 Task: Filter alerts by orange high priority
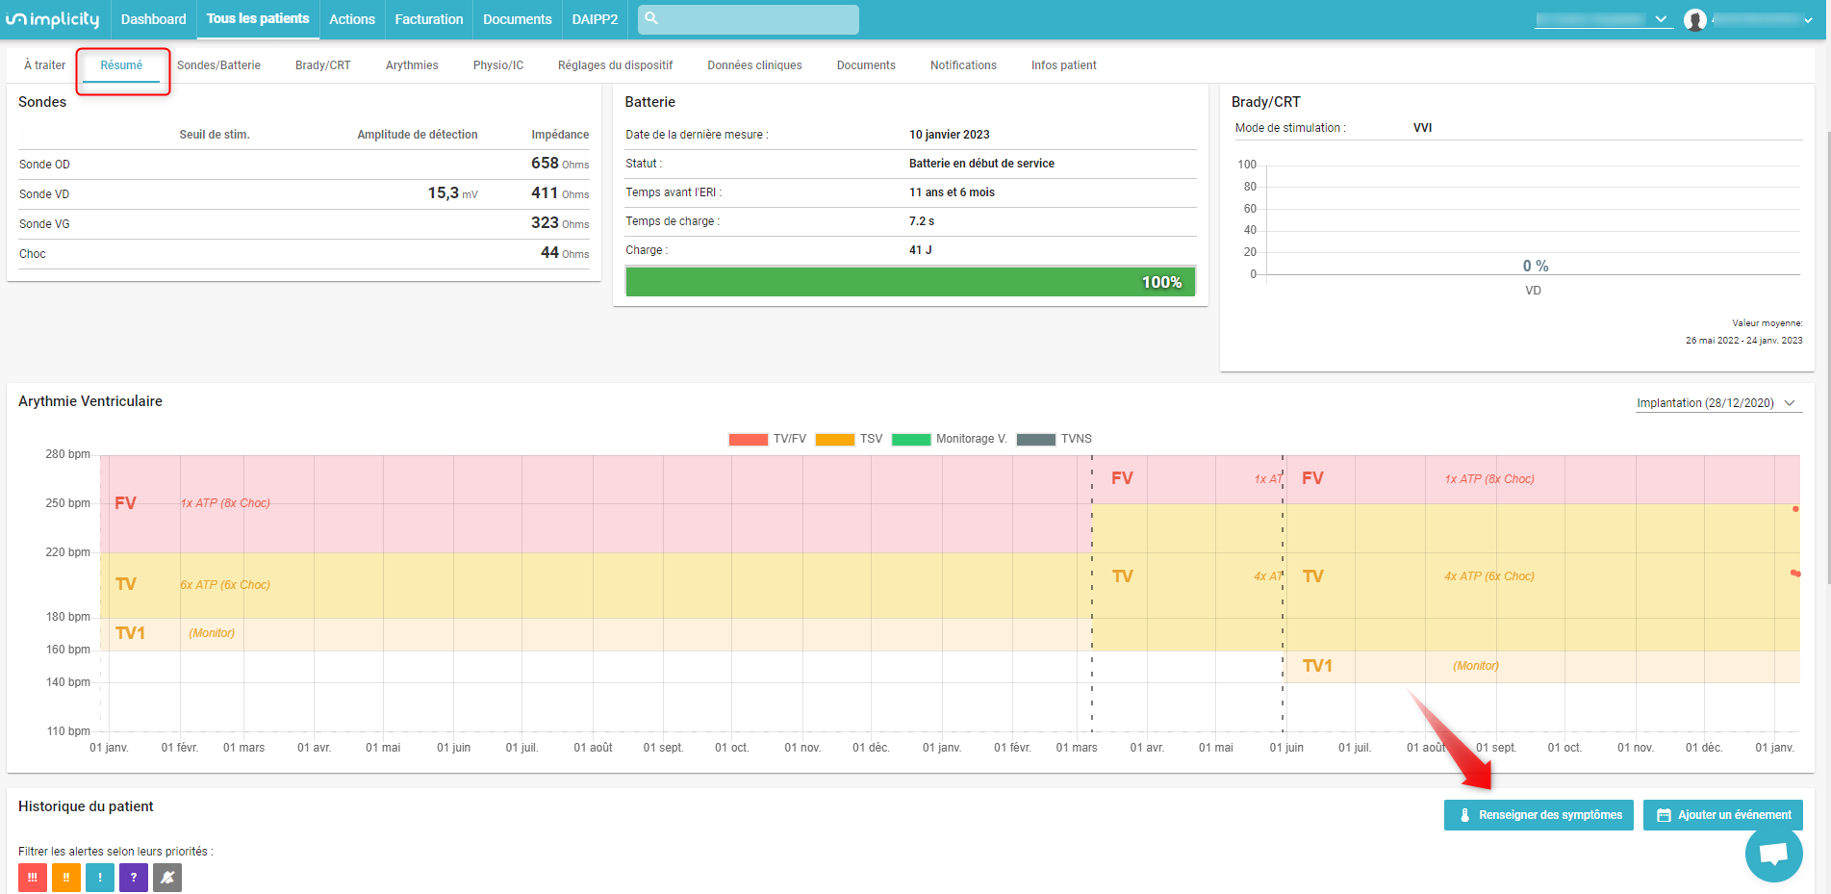point(66,878)
